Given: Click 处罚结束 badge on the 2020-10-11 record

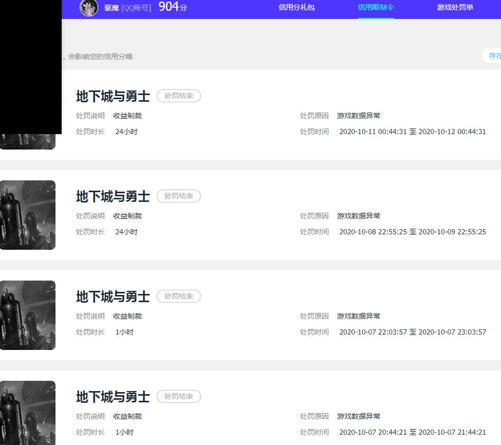Looking at the screenshot, I should [x=179, y=96].
